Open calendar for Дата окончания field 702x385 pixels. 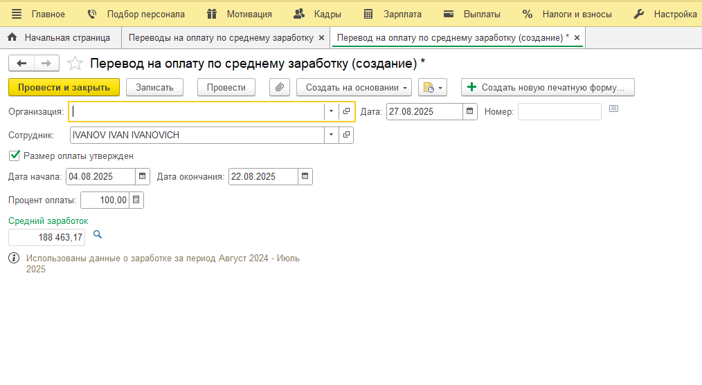[305, 176]
